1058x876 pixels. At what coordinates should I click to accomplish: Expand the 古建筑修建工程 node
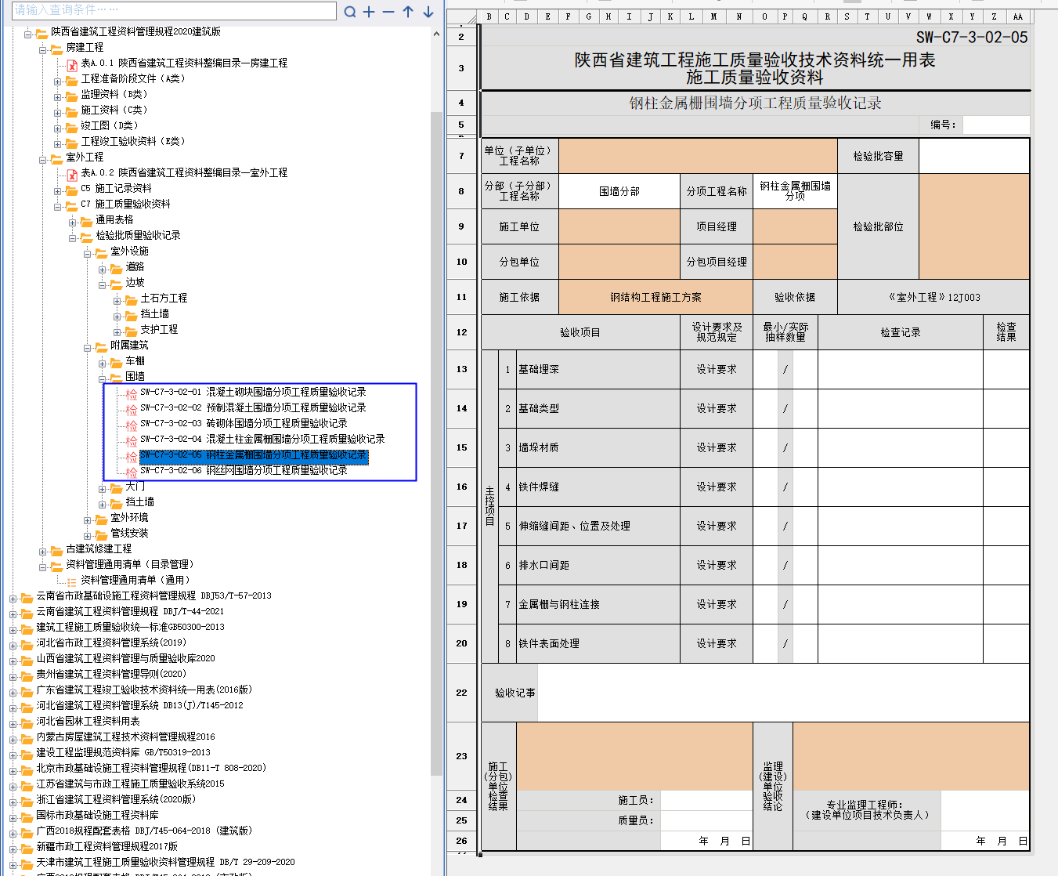(43, 550)
